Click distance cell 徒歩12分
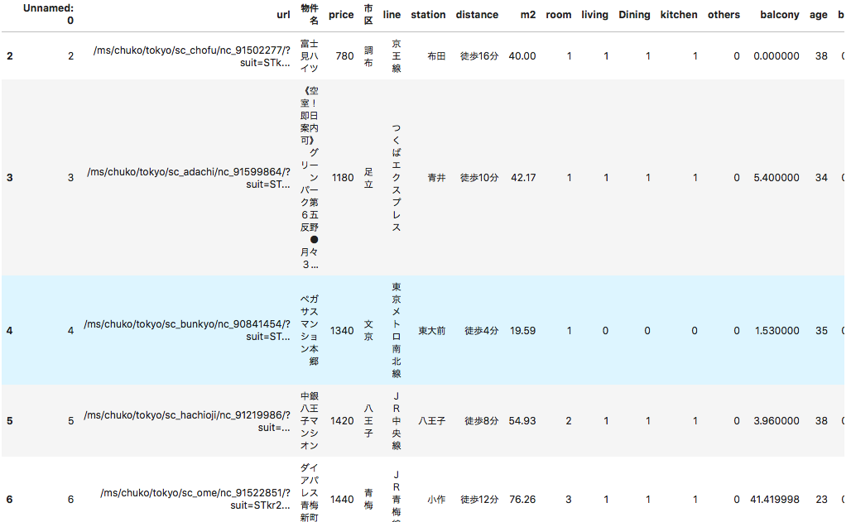The height and width of the screenshot is (522, 851). tap(479, 499)
